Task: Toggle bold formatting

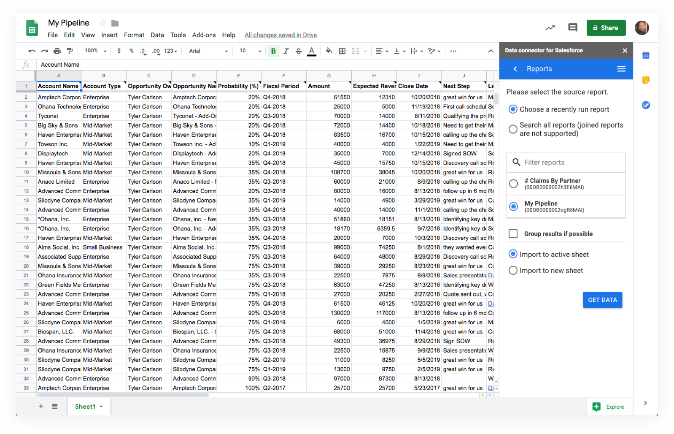Action: click(273, 51)
